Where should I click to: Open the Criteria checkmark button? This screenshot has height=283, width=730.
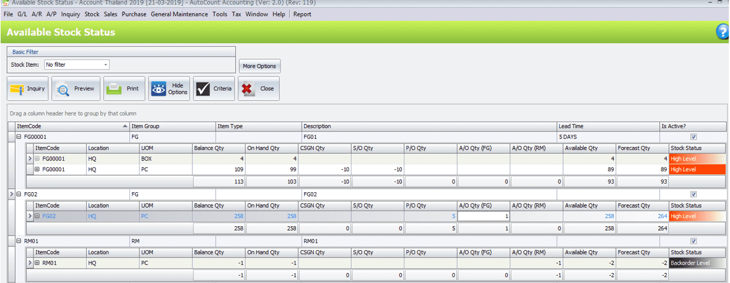tap(214, 88)
